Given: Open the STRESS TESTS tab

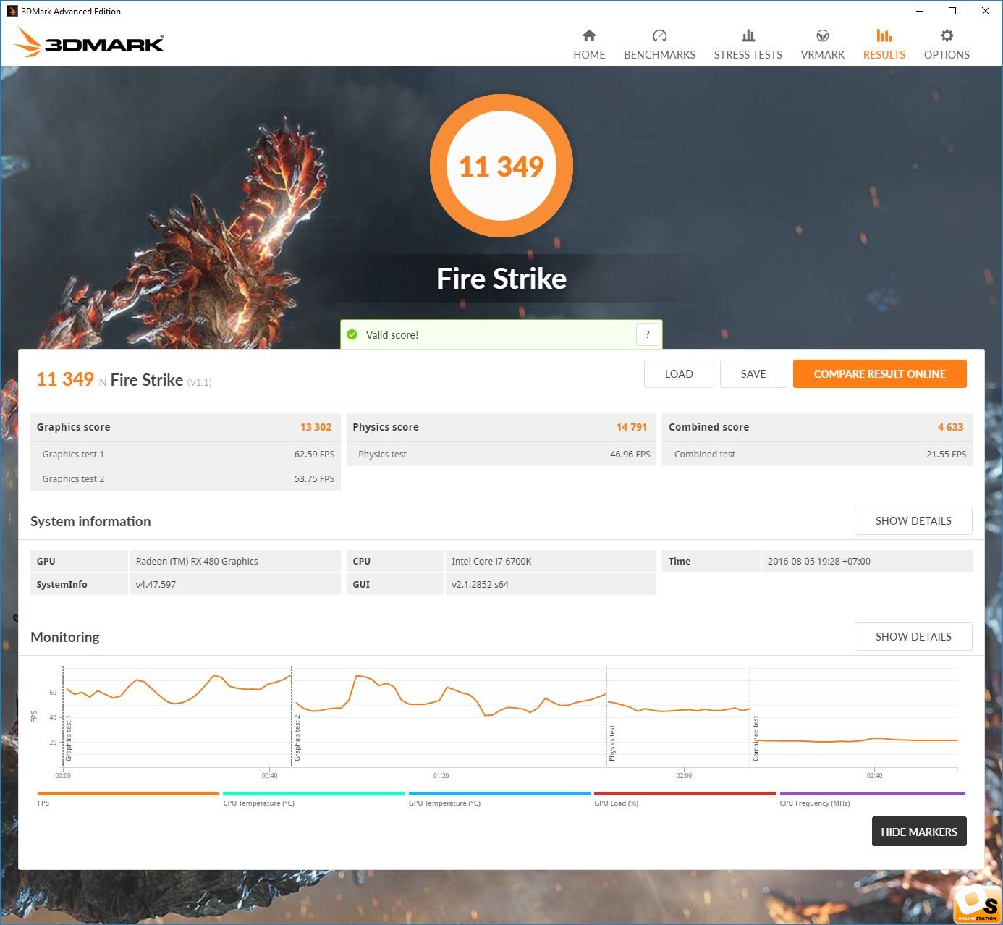Looking at the screenshot, I should coord(748,55).
